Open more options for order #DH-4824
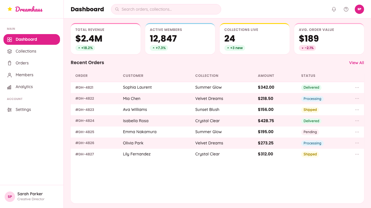371x208 pixels. (357, 121)
